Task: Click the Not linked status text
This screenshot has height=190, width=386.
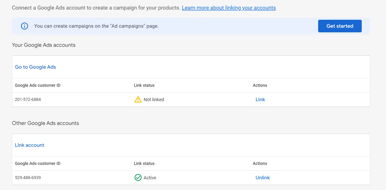Action: point(154,100)
